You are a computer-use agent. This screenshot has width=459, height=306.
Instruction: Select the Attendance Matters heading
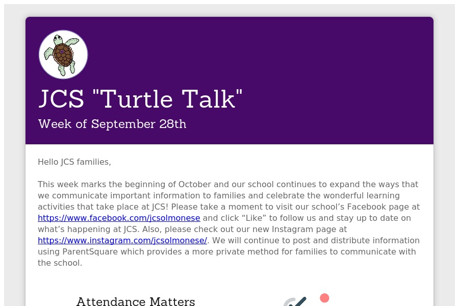click(x=136, y=301)
